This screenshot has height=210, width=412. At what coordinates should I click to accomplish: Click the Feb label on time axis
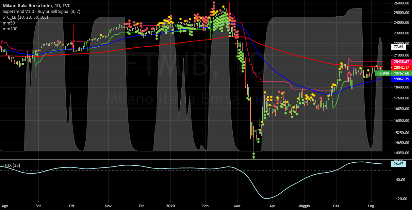click(205, 206)
